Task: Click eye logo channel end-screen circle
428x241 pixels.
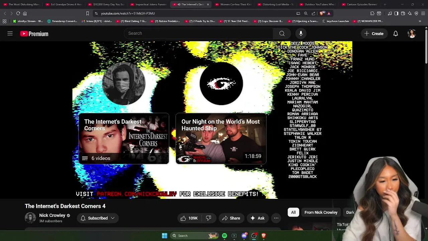Action: coord(221,84)
